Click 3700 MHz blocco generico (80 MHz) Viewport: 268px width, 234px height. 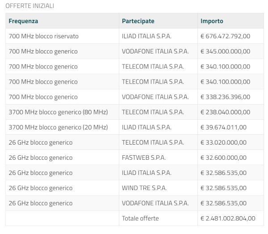[58, 112]
